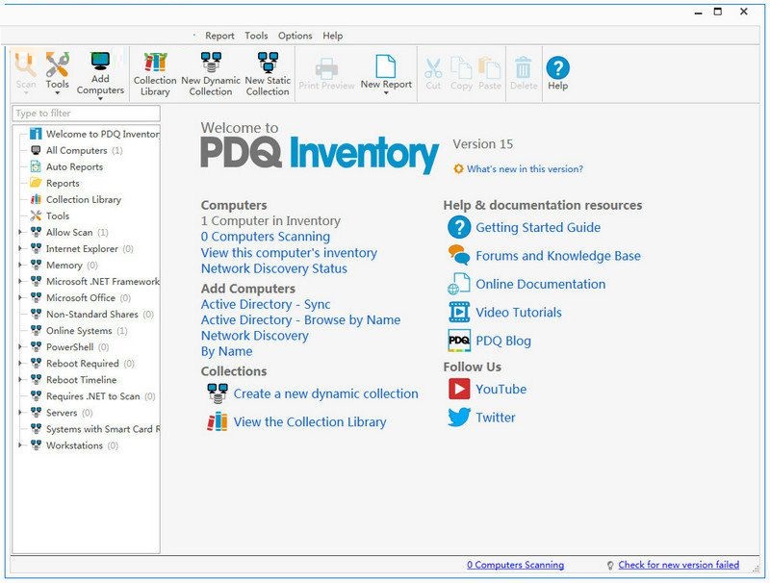Click the Print Preview printer icon

[326, 68]
